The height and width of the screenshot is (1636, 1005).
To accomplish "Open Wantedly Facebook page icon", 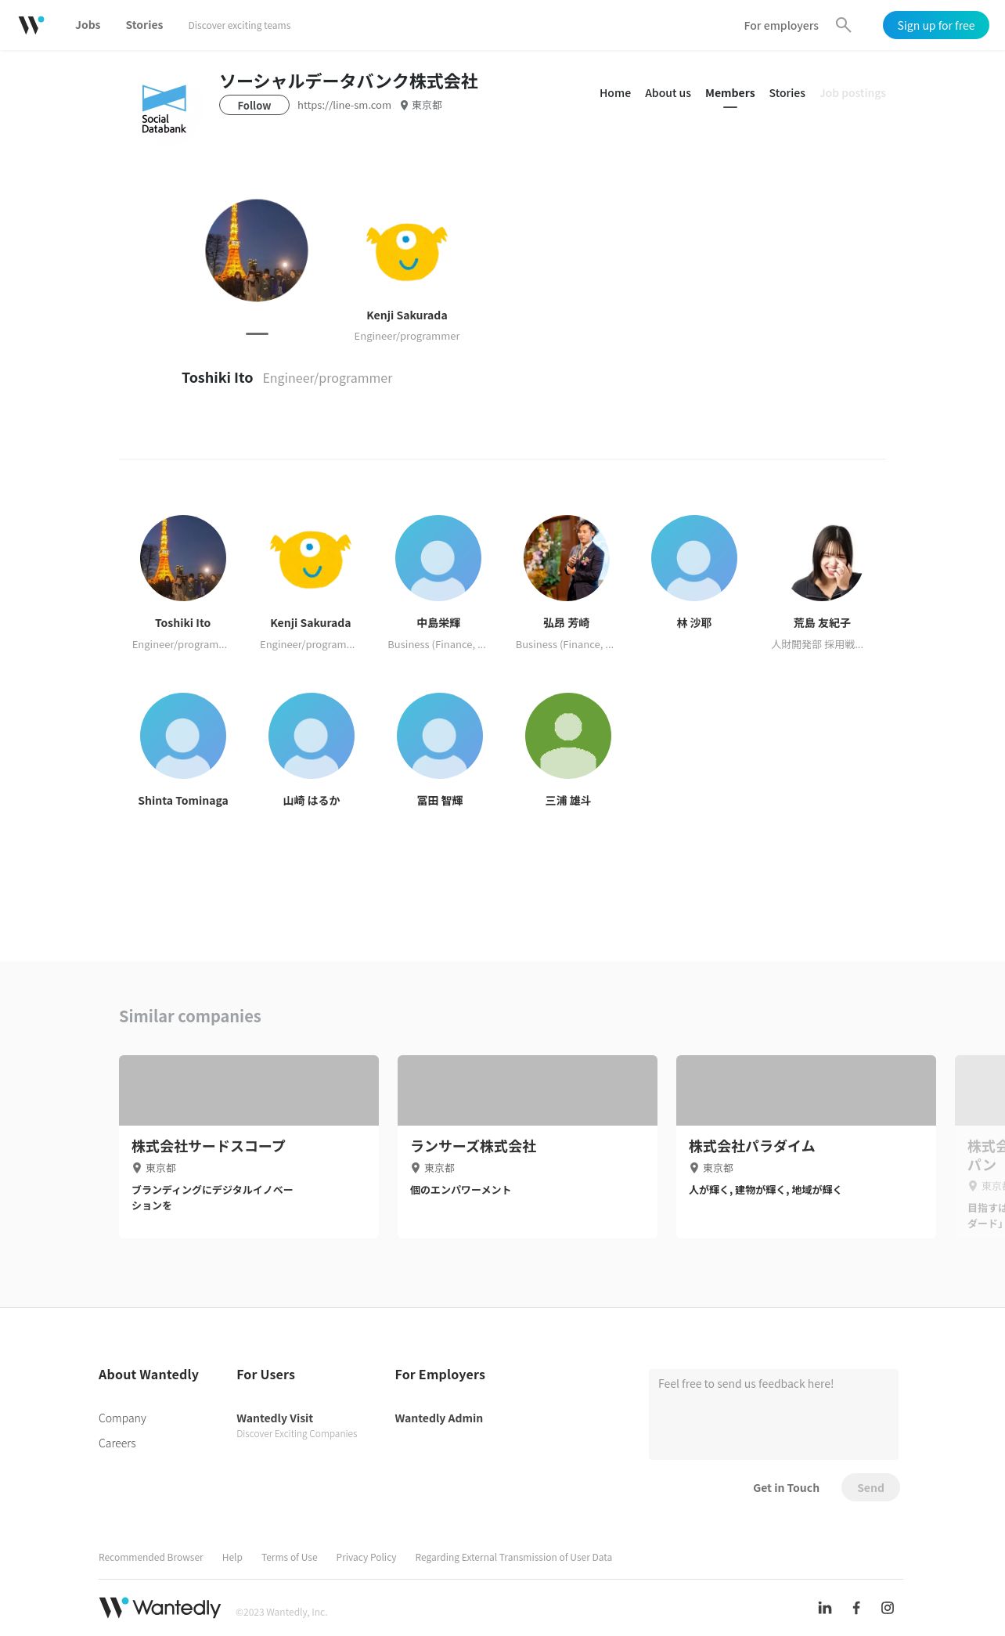I will [856, 1608].
